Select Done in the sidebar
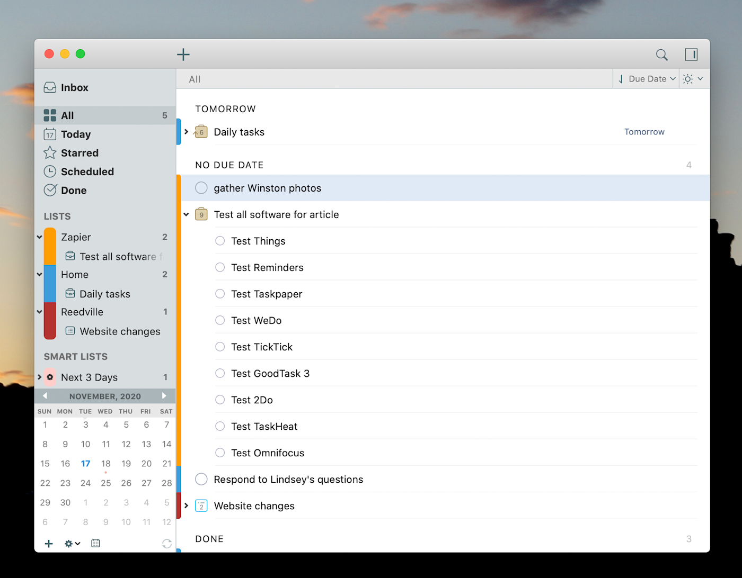 (x=105, y=190)
